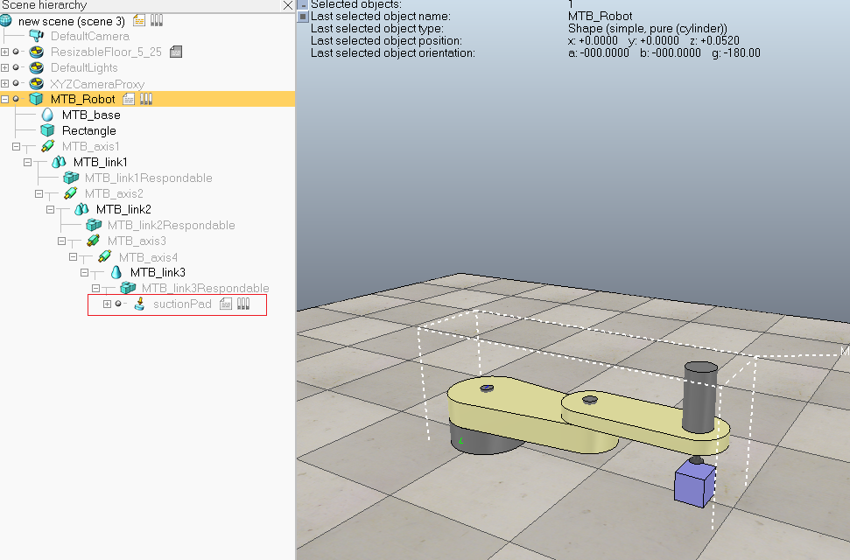Open the MTB_Robot child script icon
Viewport: 850px width, 560px height.
pos(129,99)
